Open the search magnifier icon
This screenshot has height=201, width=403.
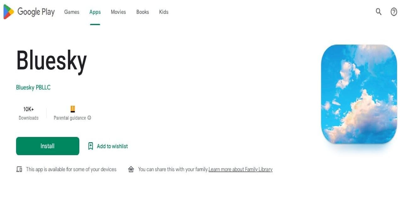click(x=378, y=12)
